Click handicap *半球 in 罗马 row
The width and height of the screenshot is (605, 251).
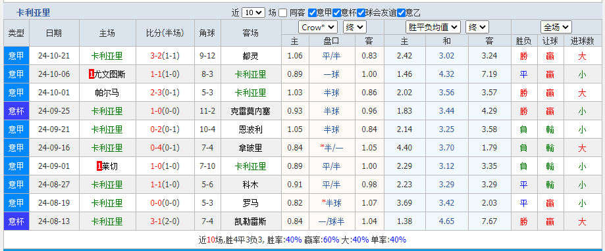click(x=331, y=203)
